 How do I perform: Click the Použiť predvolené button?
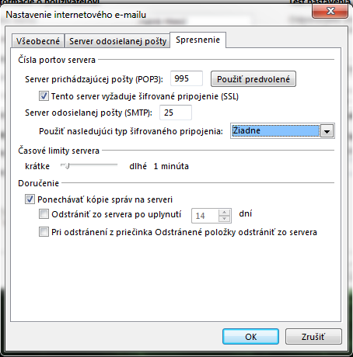click(253, 79)
